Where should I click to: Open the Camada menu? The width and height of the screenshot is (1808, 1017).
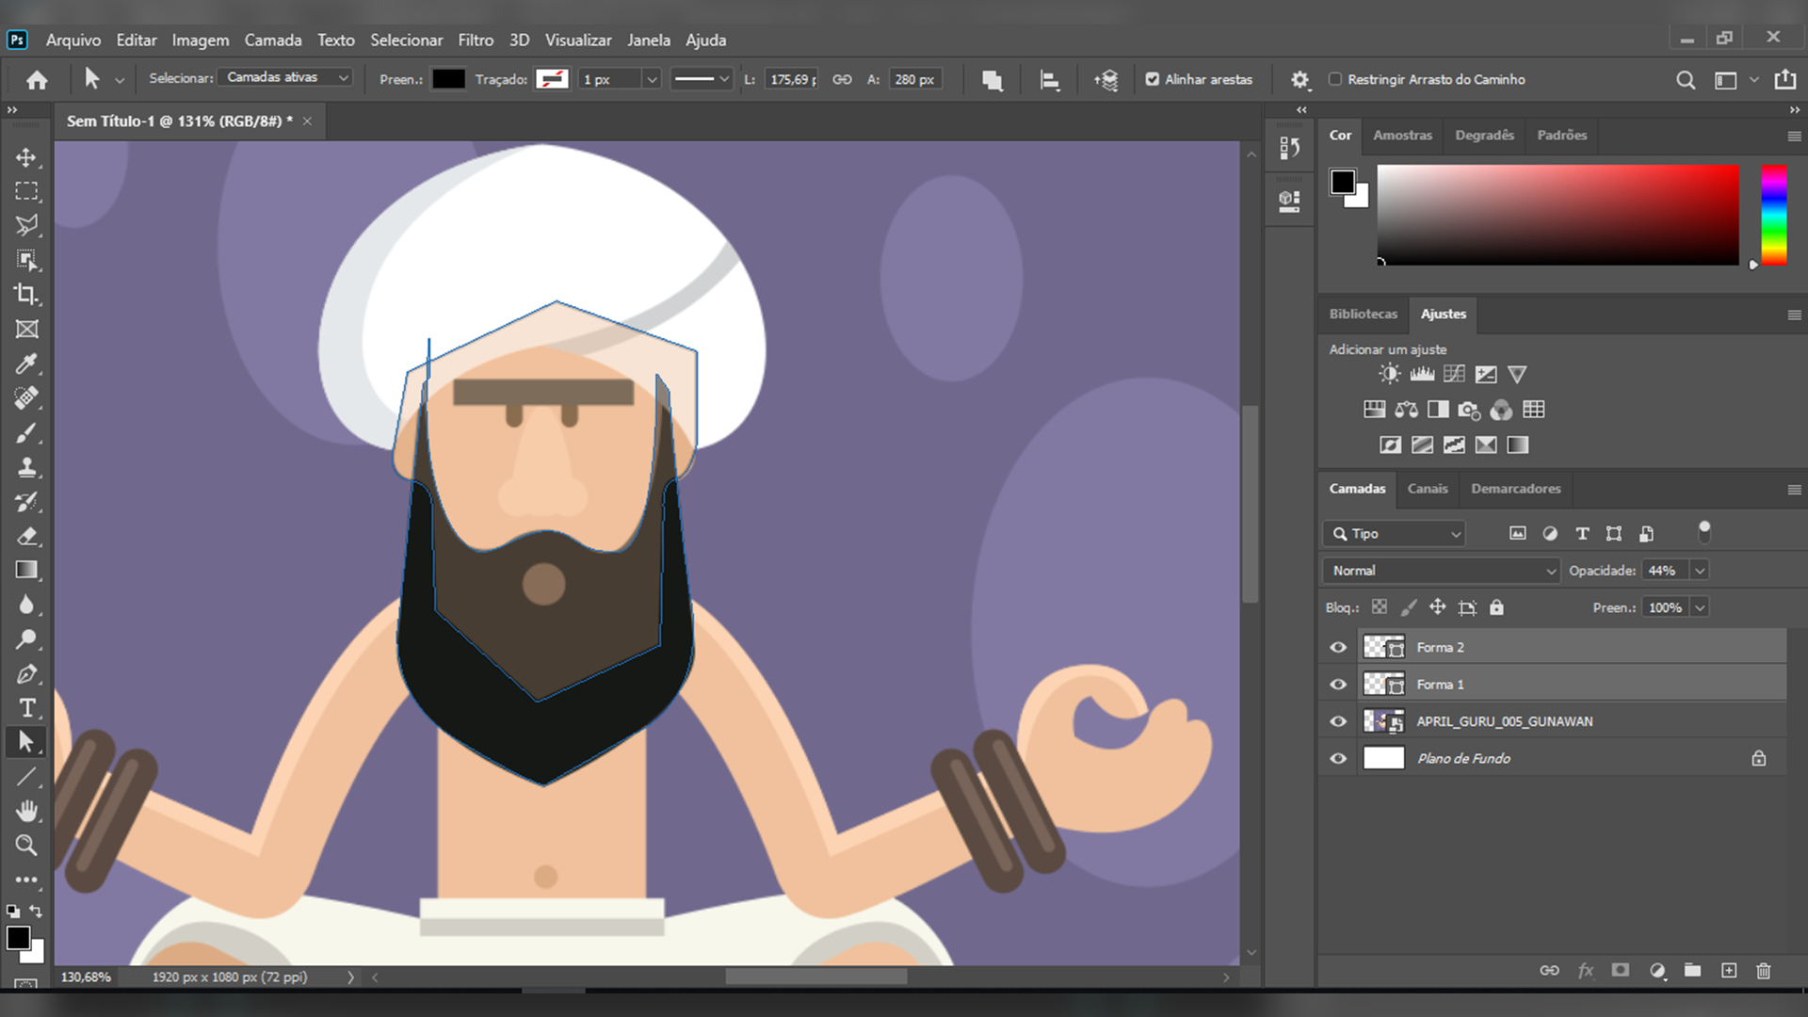[x=273, y=40]
